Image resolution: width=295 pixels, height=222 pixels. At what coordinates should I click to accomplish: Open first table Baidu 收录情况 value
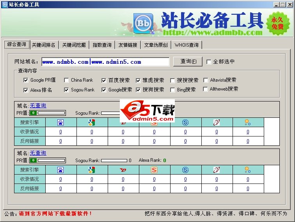60,132
